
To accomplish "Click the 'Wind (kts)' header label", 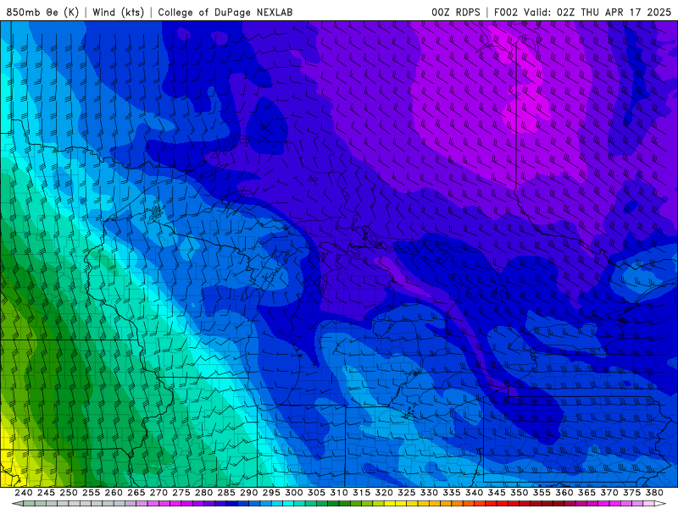I will (x=118, y=12).
